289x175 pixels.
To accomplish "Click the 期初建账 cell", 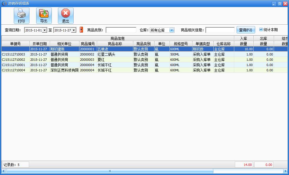I will click(x=64, y=49).
